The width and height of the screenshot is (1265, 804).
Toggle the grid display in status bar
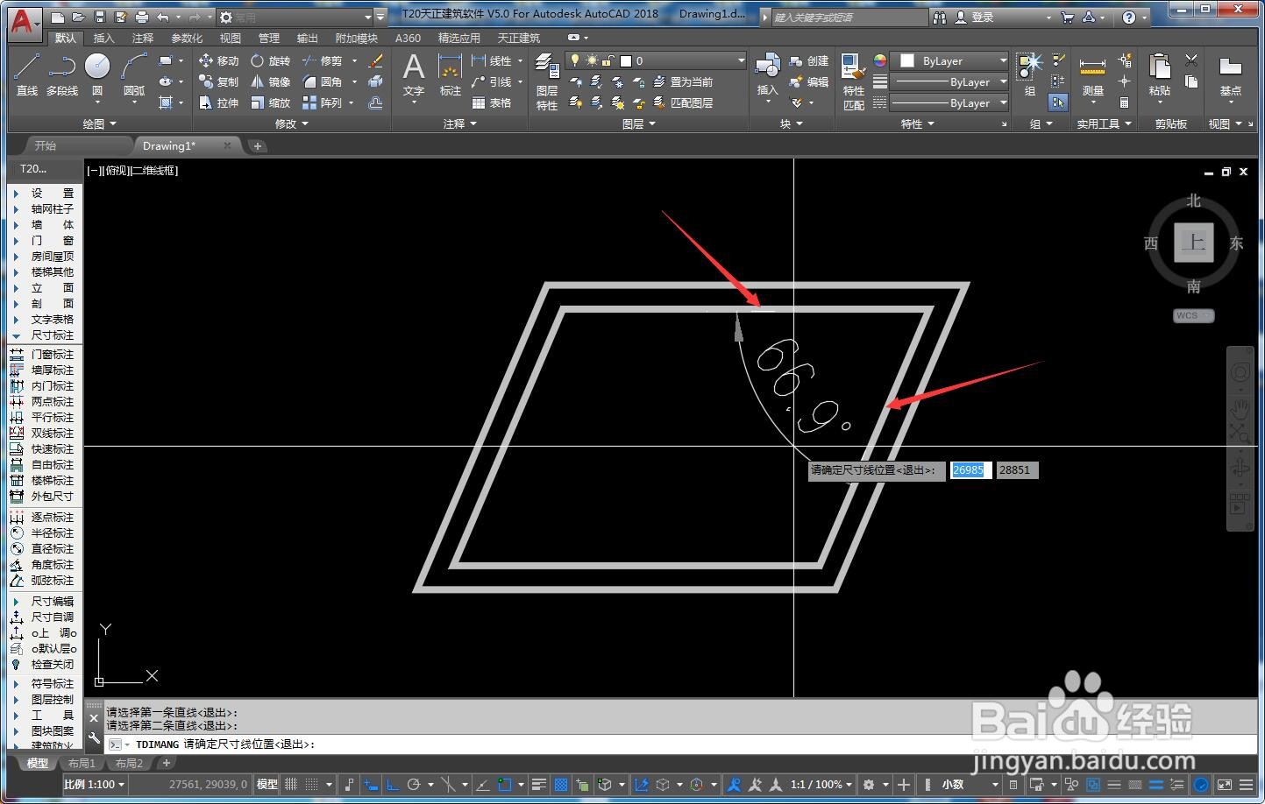point(291,785)
